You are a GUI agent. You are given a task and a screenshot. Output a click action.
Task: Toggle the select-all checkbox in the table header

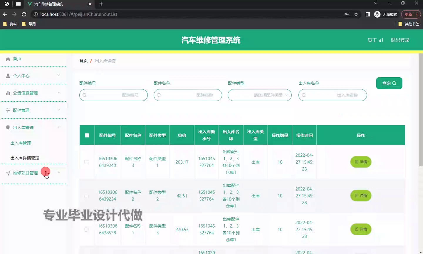(87, 135)
